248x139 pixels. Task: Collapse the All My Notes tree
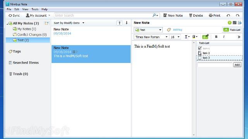7,24
